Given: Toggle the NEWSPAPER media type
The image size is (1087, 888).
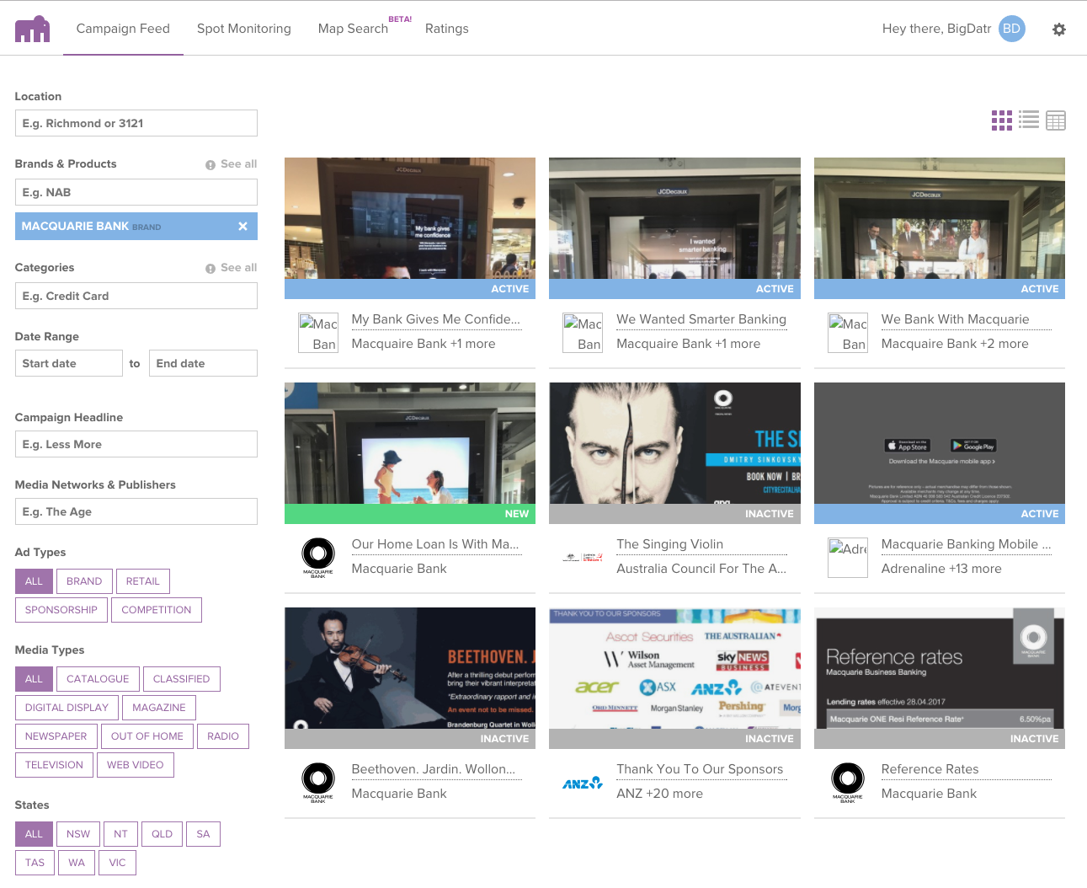Looking at the screenshot, I should pos(56,736).
